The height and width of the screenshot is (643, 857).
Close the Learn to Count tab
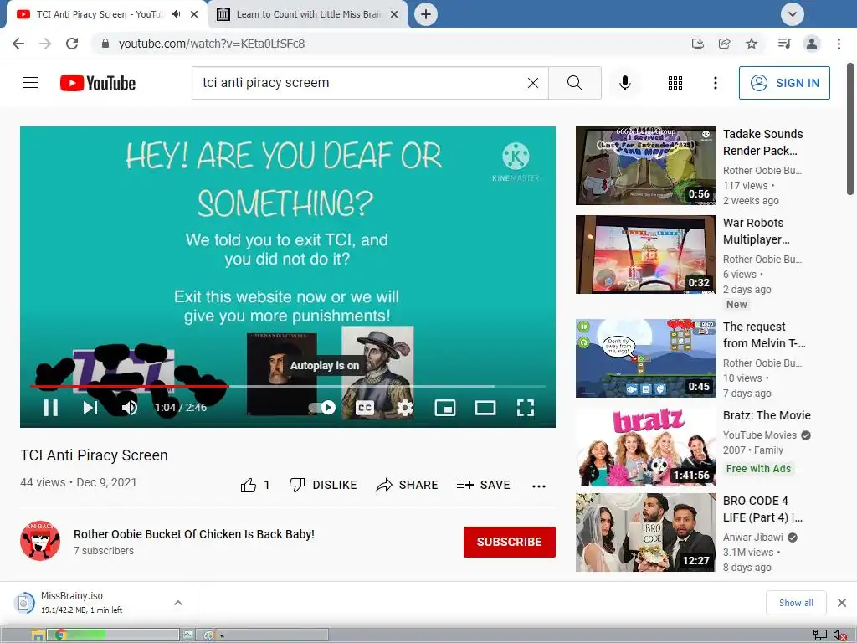394,14
